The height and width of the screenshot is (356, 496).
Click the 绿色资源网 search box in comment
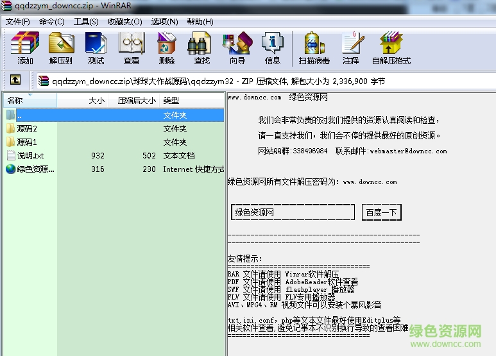293,212
